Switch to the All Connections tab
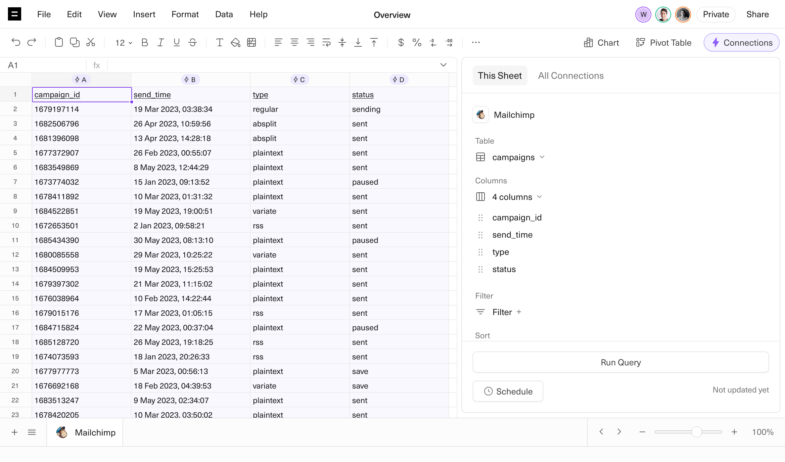Image resolution: width=785 pixels, height=462 pixels. click(571, 76)
